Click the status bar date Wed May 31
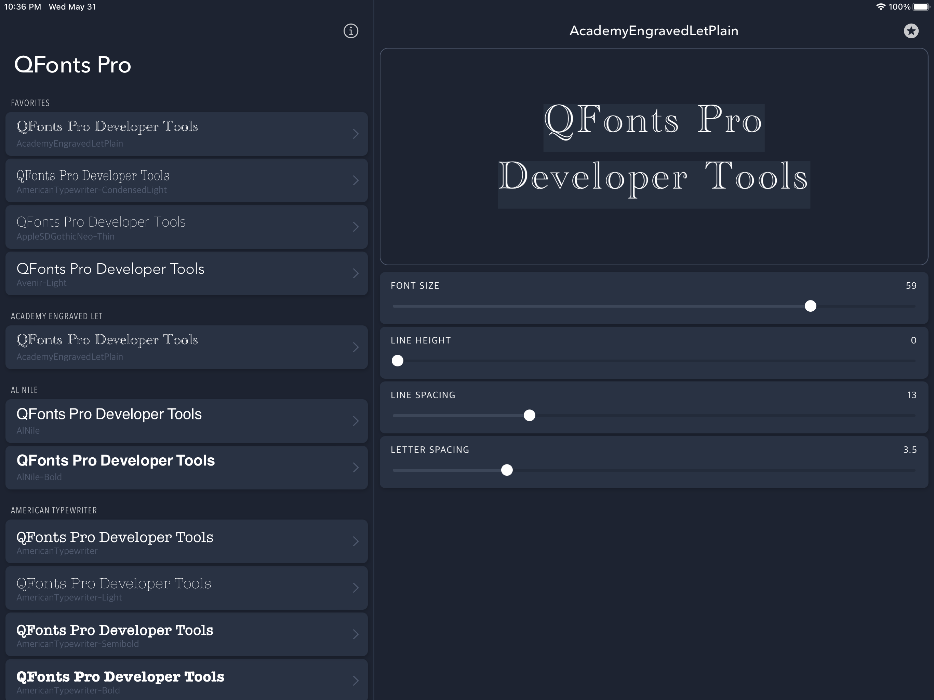Viewport: 934px width, 700px height. [x=72, y=7]
